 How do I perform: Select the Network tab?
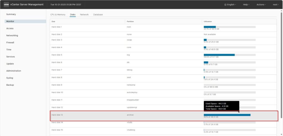(x=84, y=15)
